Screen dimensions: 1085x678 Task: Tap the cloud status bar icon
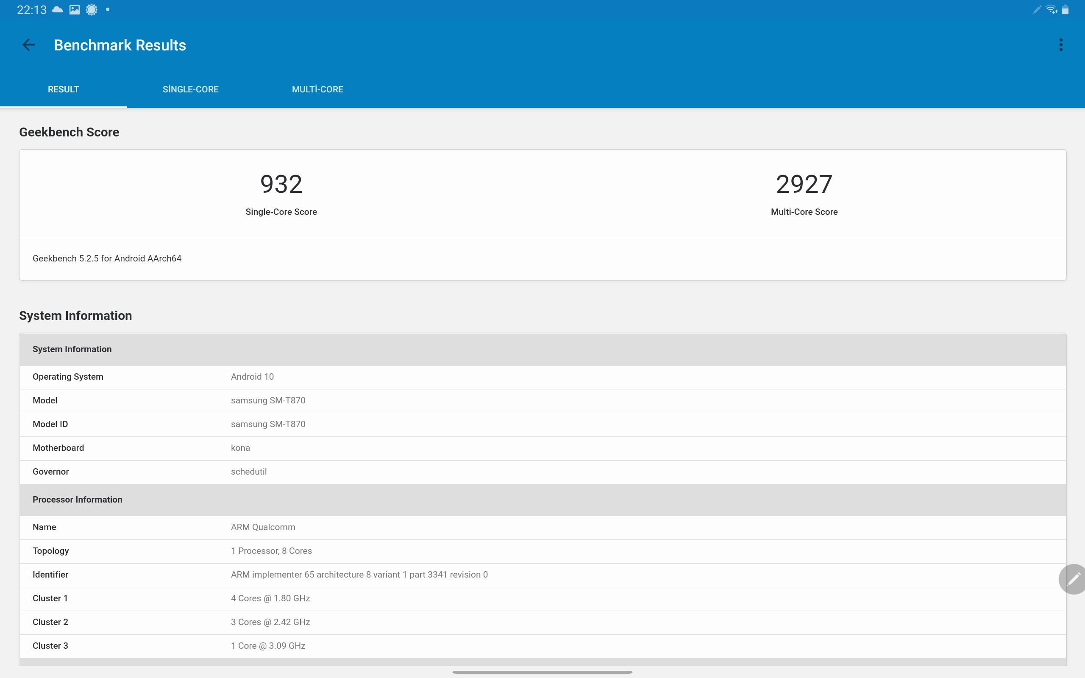tap(58, 9)
